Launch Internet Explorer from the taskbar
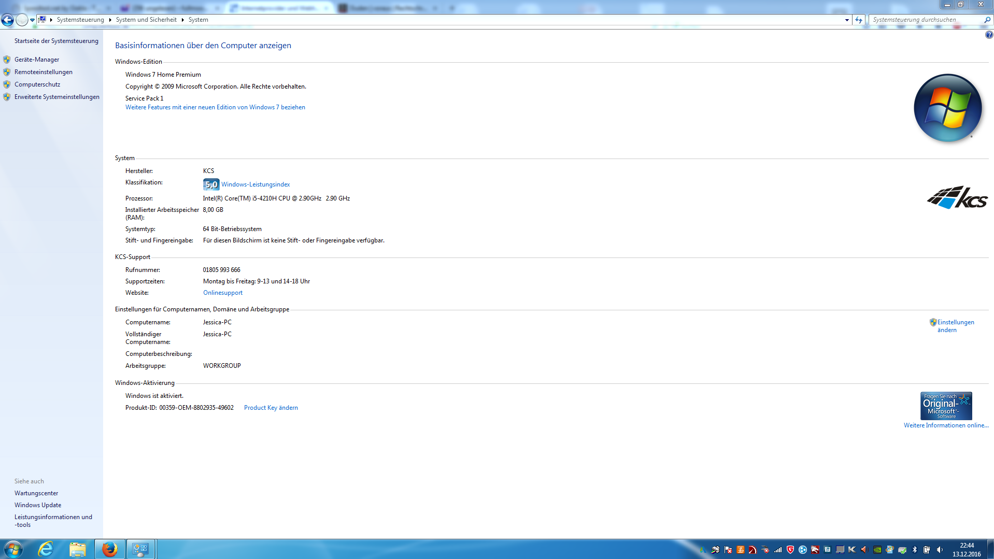This screenshot has height=559, width=994. (46, 549)
